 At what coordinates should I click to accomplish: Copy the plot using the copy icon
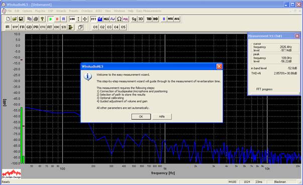pyautogui.click(x=29, y=19)
